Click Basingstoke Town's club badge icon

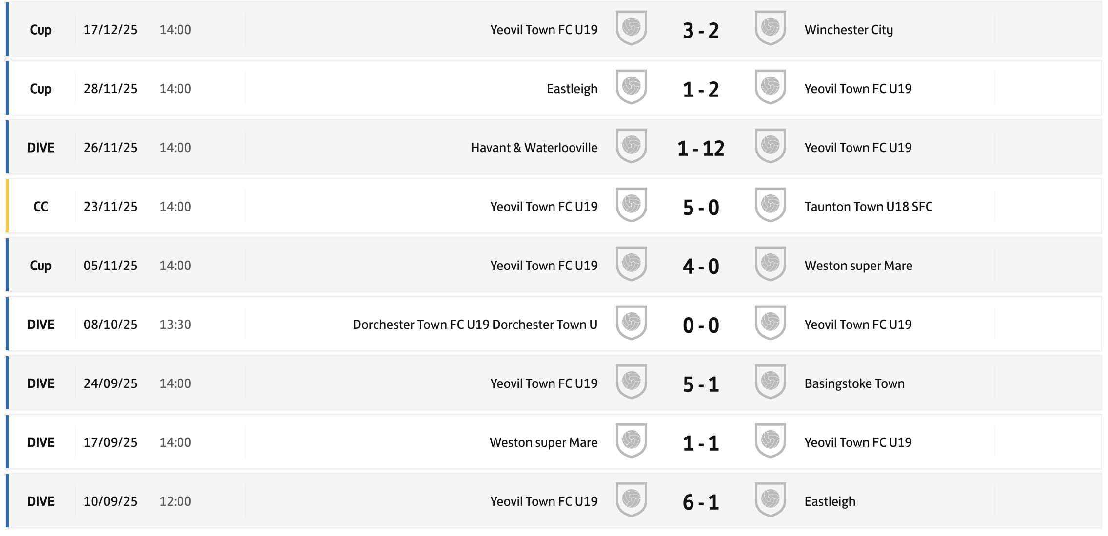[770, 382]
